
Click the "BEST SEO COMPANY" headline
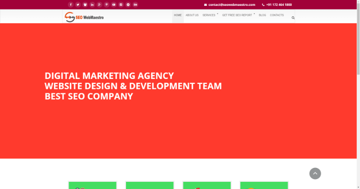89,96
